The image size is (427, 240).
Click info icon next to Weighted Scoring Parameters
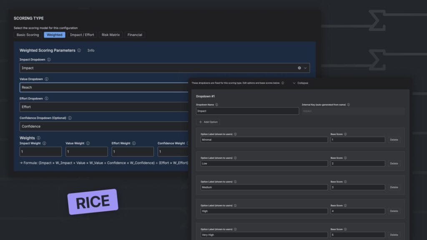click(79, 50)
